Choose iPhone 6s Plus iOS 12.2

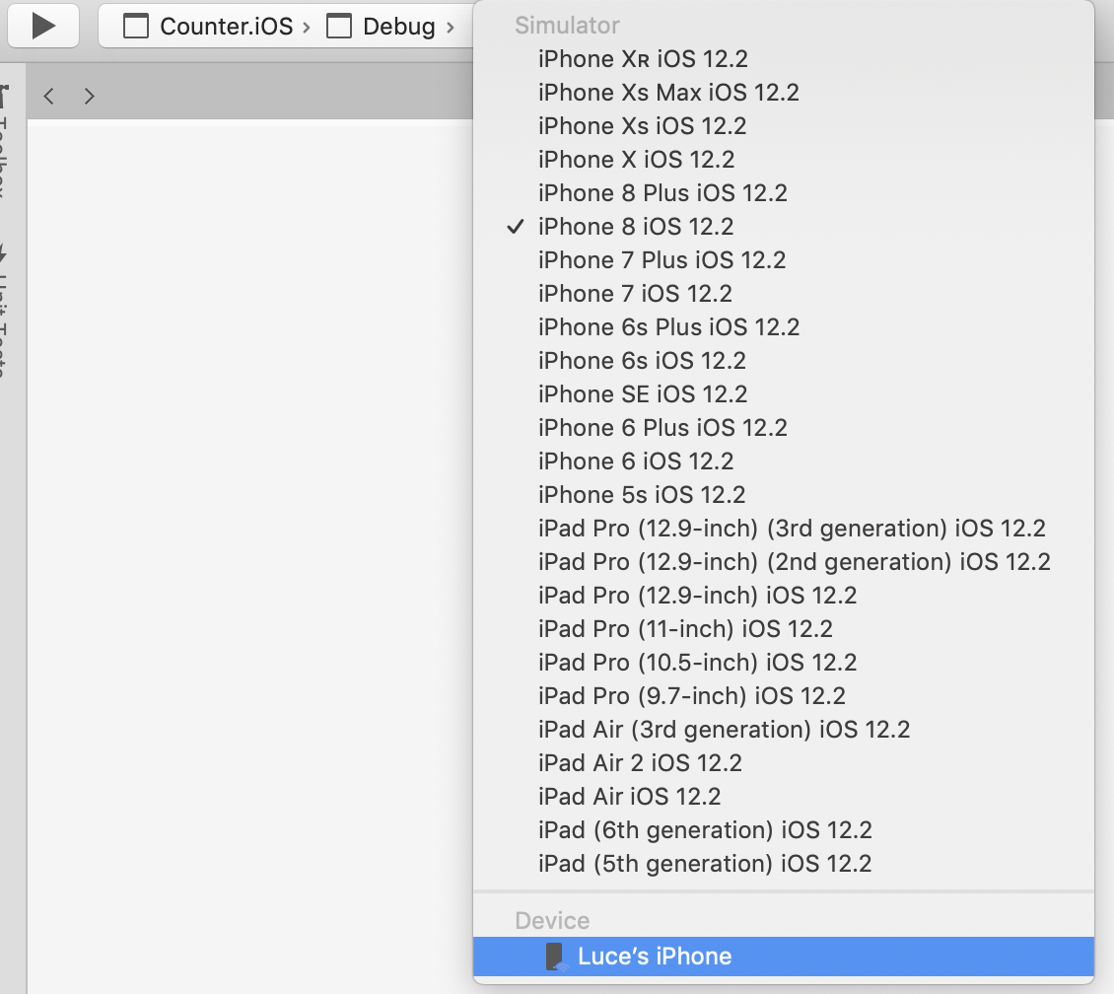pyautogui.click(x=784, y=326)
